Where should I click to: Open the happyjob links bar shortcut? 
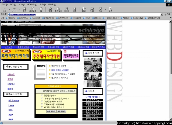[x=35, y=18]
